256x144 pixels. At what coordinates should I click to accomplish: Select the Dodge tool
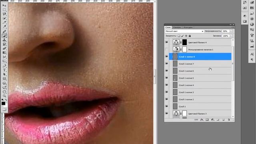(4, 61)
